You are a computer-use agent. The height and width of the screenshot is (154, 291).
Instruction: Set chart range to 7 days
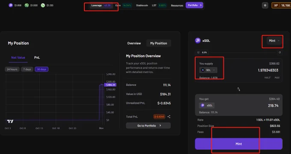click(27, 69)
